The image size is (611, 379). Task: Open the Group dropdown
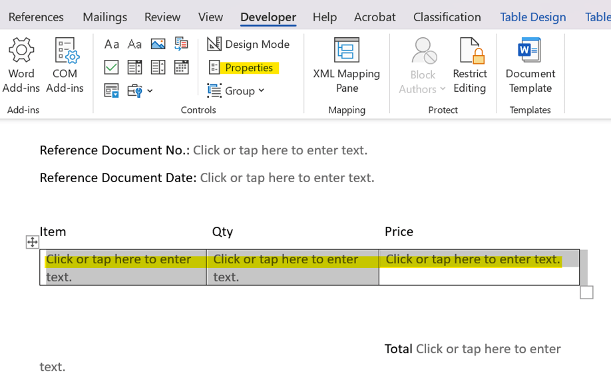(x=236, y=90)
